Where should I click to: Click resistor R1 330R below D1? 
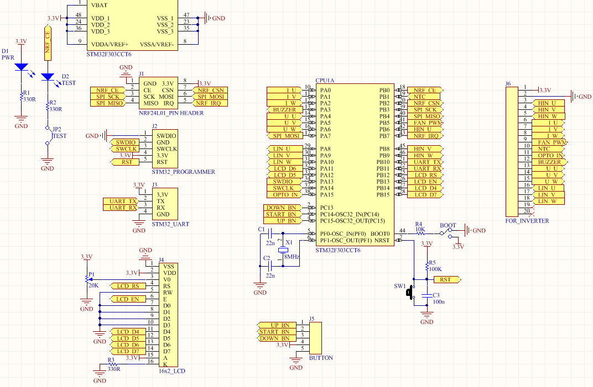click(x=21, y=97)
